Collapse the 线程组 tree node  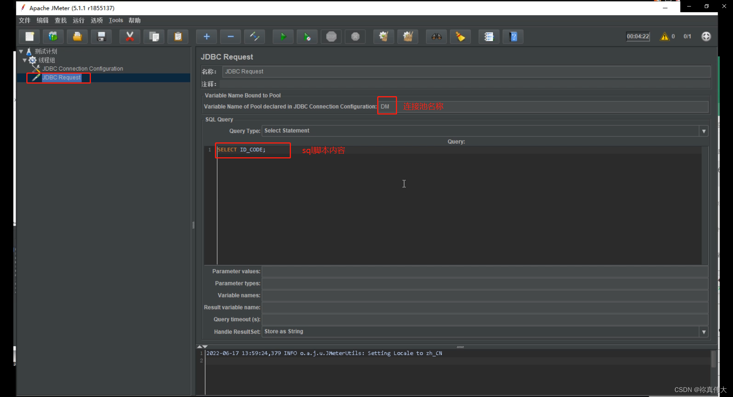pos(24,60)
